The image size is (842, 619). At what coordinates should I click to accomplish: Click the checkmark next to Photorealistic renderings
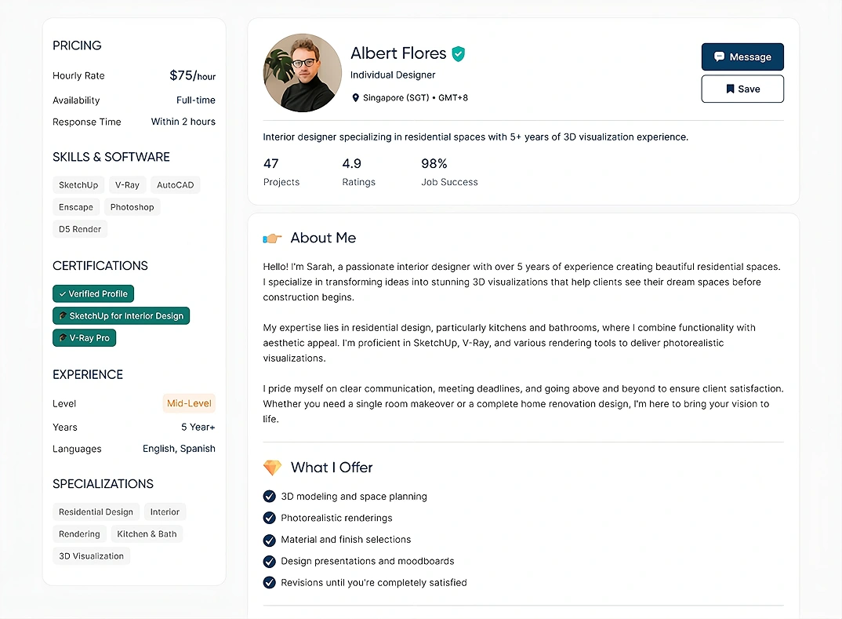click(270, 518)
